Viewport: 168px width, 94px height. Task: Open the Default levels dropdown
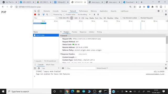pos(102,68)
